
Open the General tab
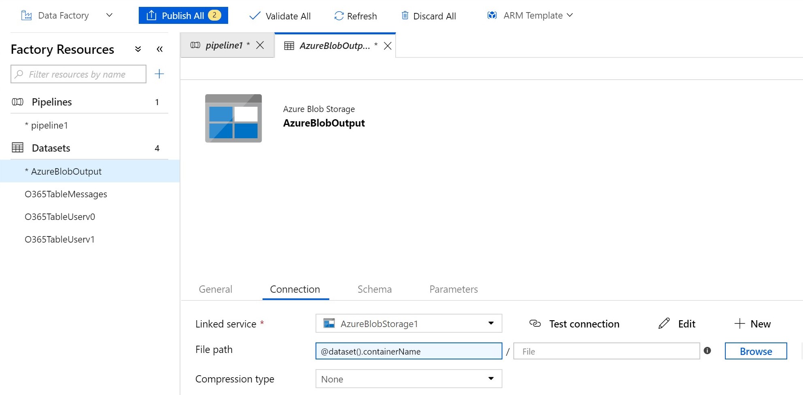tap(216, 289)
